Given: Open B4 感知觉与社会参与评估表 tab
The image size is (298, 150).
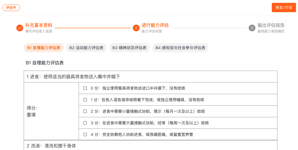Looking at the screenshot, I should [x=180, y=48].
